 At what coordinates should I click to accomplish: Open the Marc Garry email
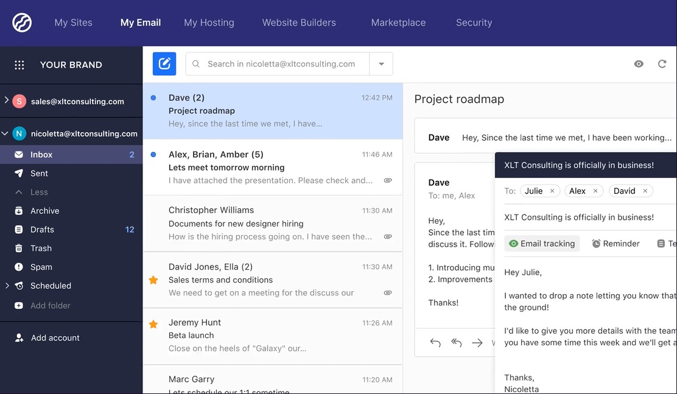[272, 380]
